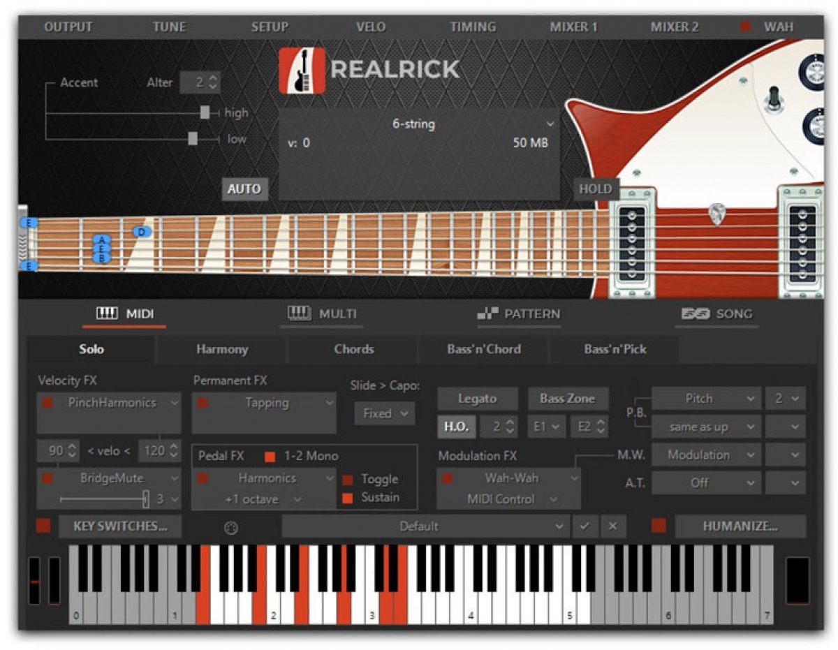Select the Toggle pedal mode
Image resolution: width=838 pixels, height=650 pixels.
[x=347, y=480]
